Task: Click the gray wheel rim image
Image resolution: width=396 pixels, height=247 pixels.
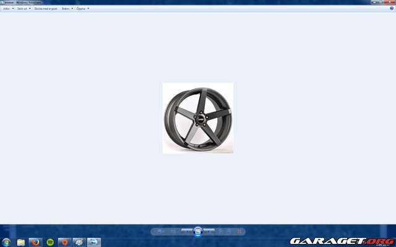Action: pyautogui.click(x=198, y=118)
